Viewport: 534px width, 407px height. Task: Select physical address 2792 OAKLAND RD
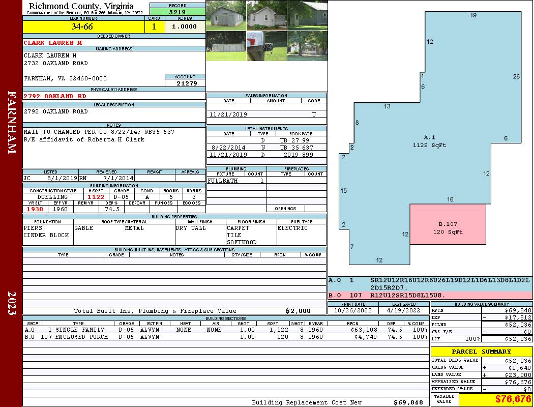click(55, 96)
